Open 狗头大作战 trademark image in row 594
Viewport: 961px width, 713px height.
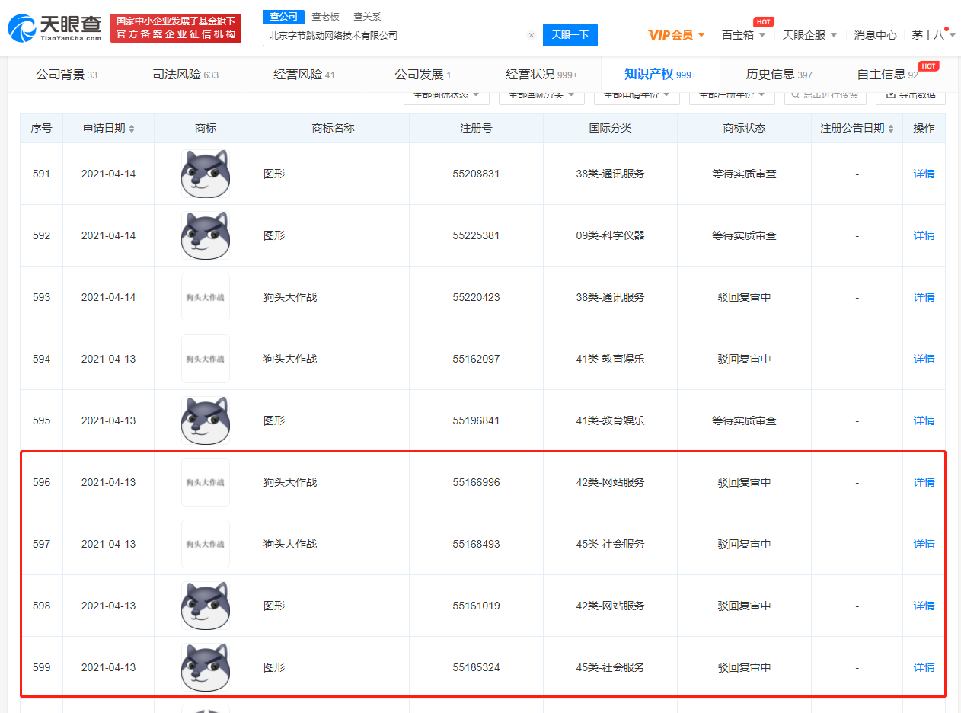click(206, 359)
